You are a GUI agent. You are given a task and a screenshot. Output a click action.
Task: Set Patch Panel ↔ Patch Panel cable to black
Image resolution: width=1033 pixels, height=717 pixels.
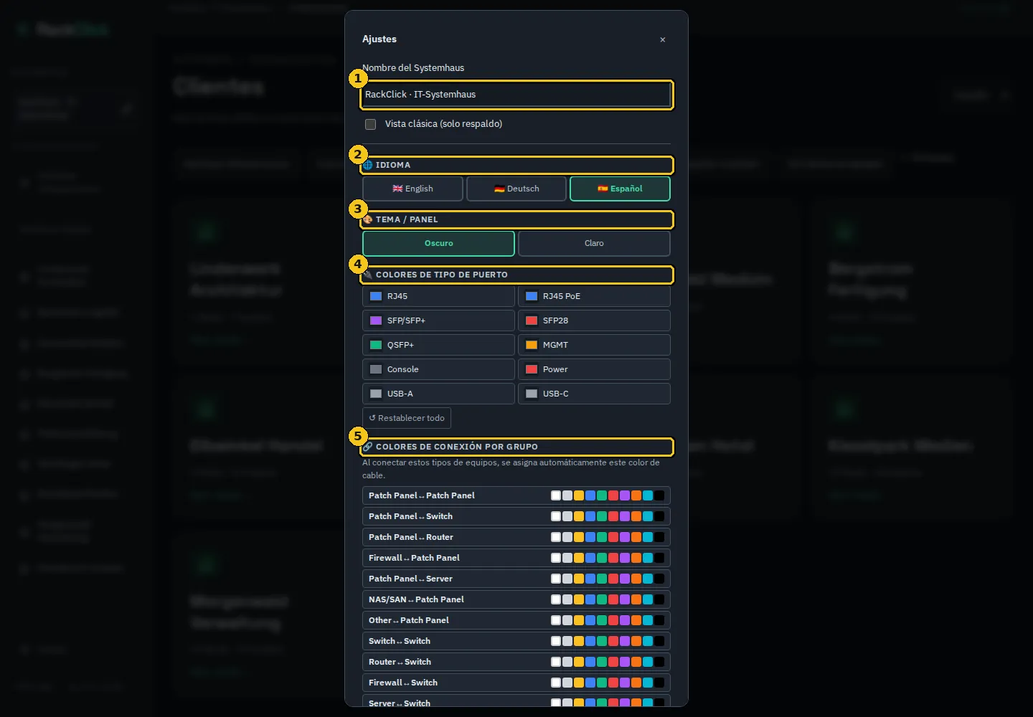[x=659, y=495]
